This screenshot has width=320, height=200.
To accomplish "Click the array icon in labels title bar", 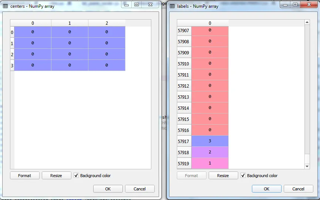I will (x=172, y=6).
